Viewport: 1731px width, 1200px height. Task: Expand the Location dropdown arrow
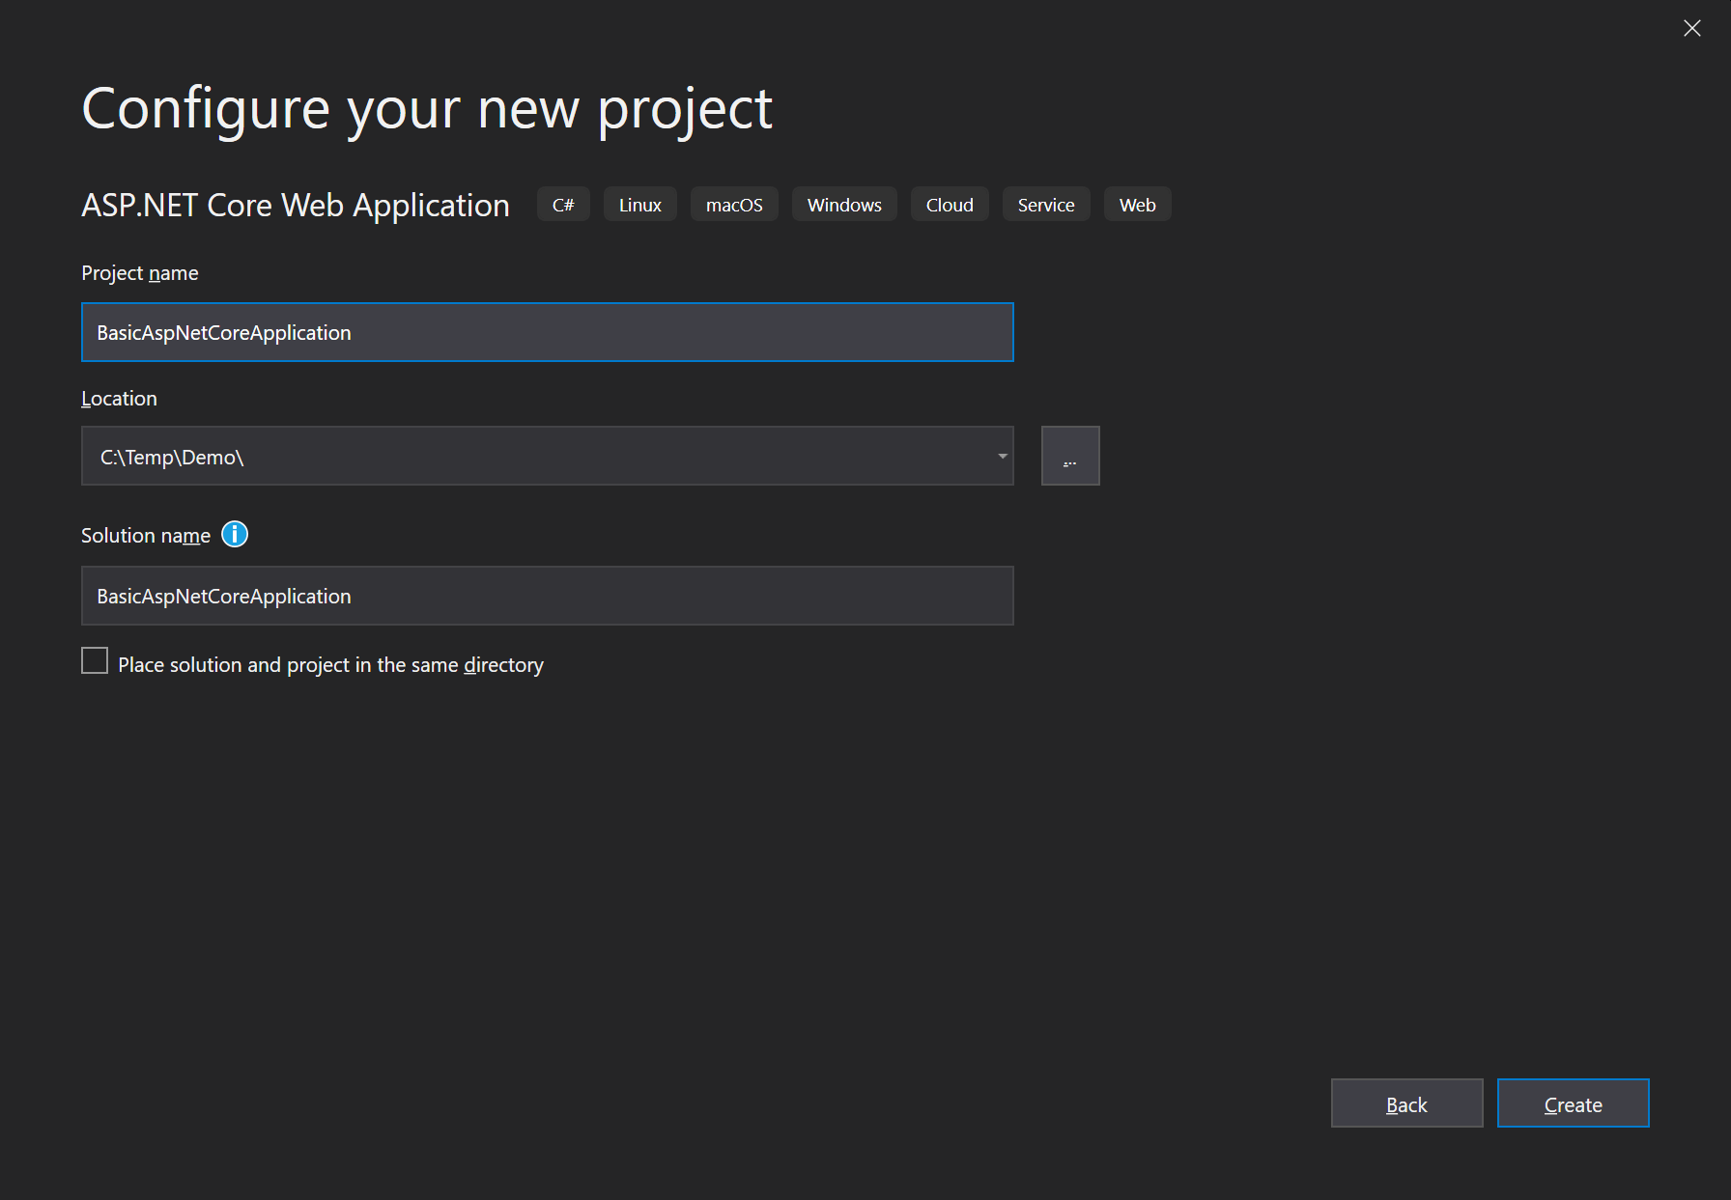(1002, 456)
